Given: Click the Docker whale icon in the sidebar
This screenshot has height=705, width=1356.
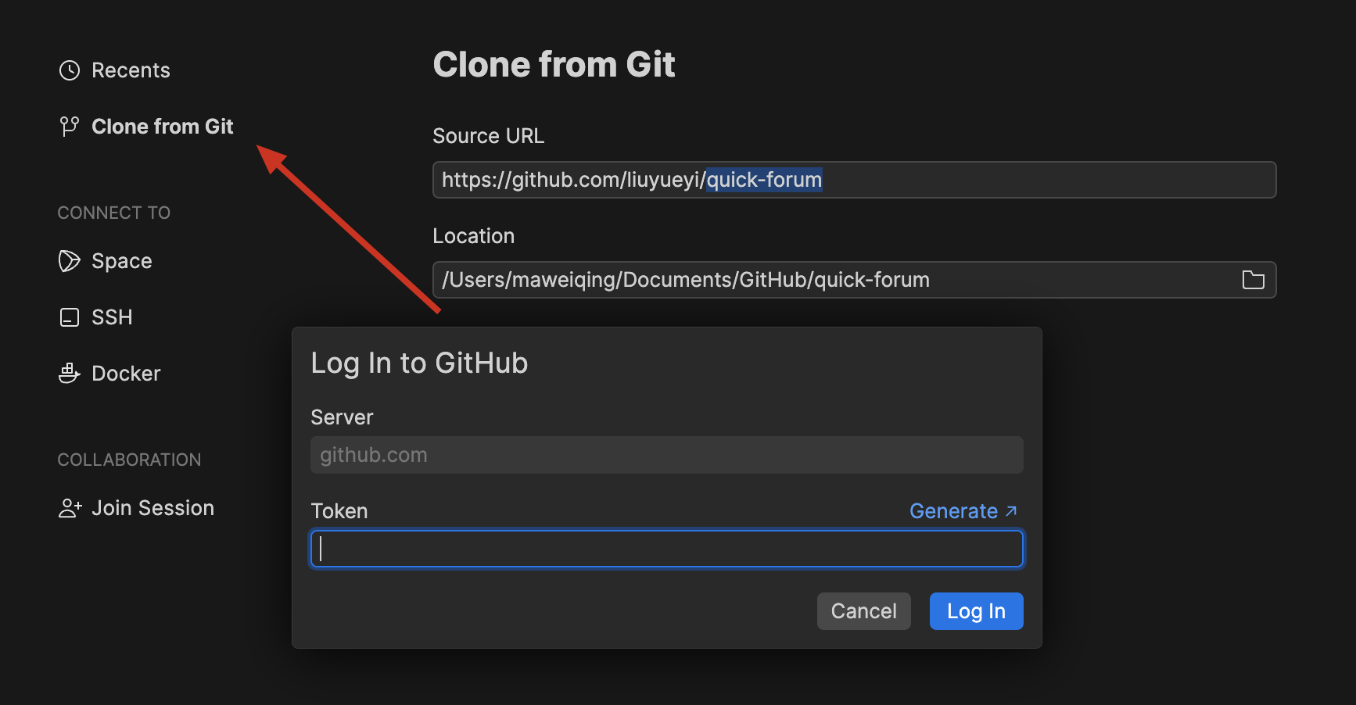Looking at the screenshot, I should click(70, 374).
